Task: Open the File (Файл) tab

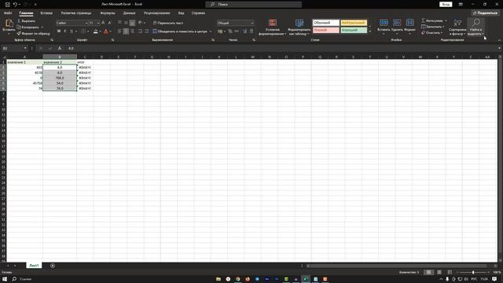Action: (x=8, y=13)
